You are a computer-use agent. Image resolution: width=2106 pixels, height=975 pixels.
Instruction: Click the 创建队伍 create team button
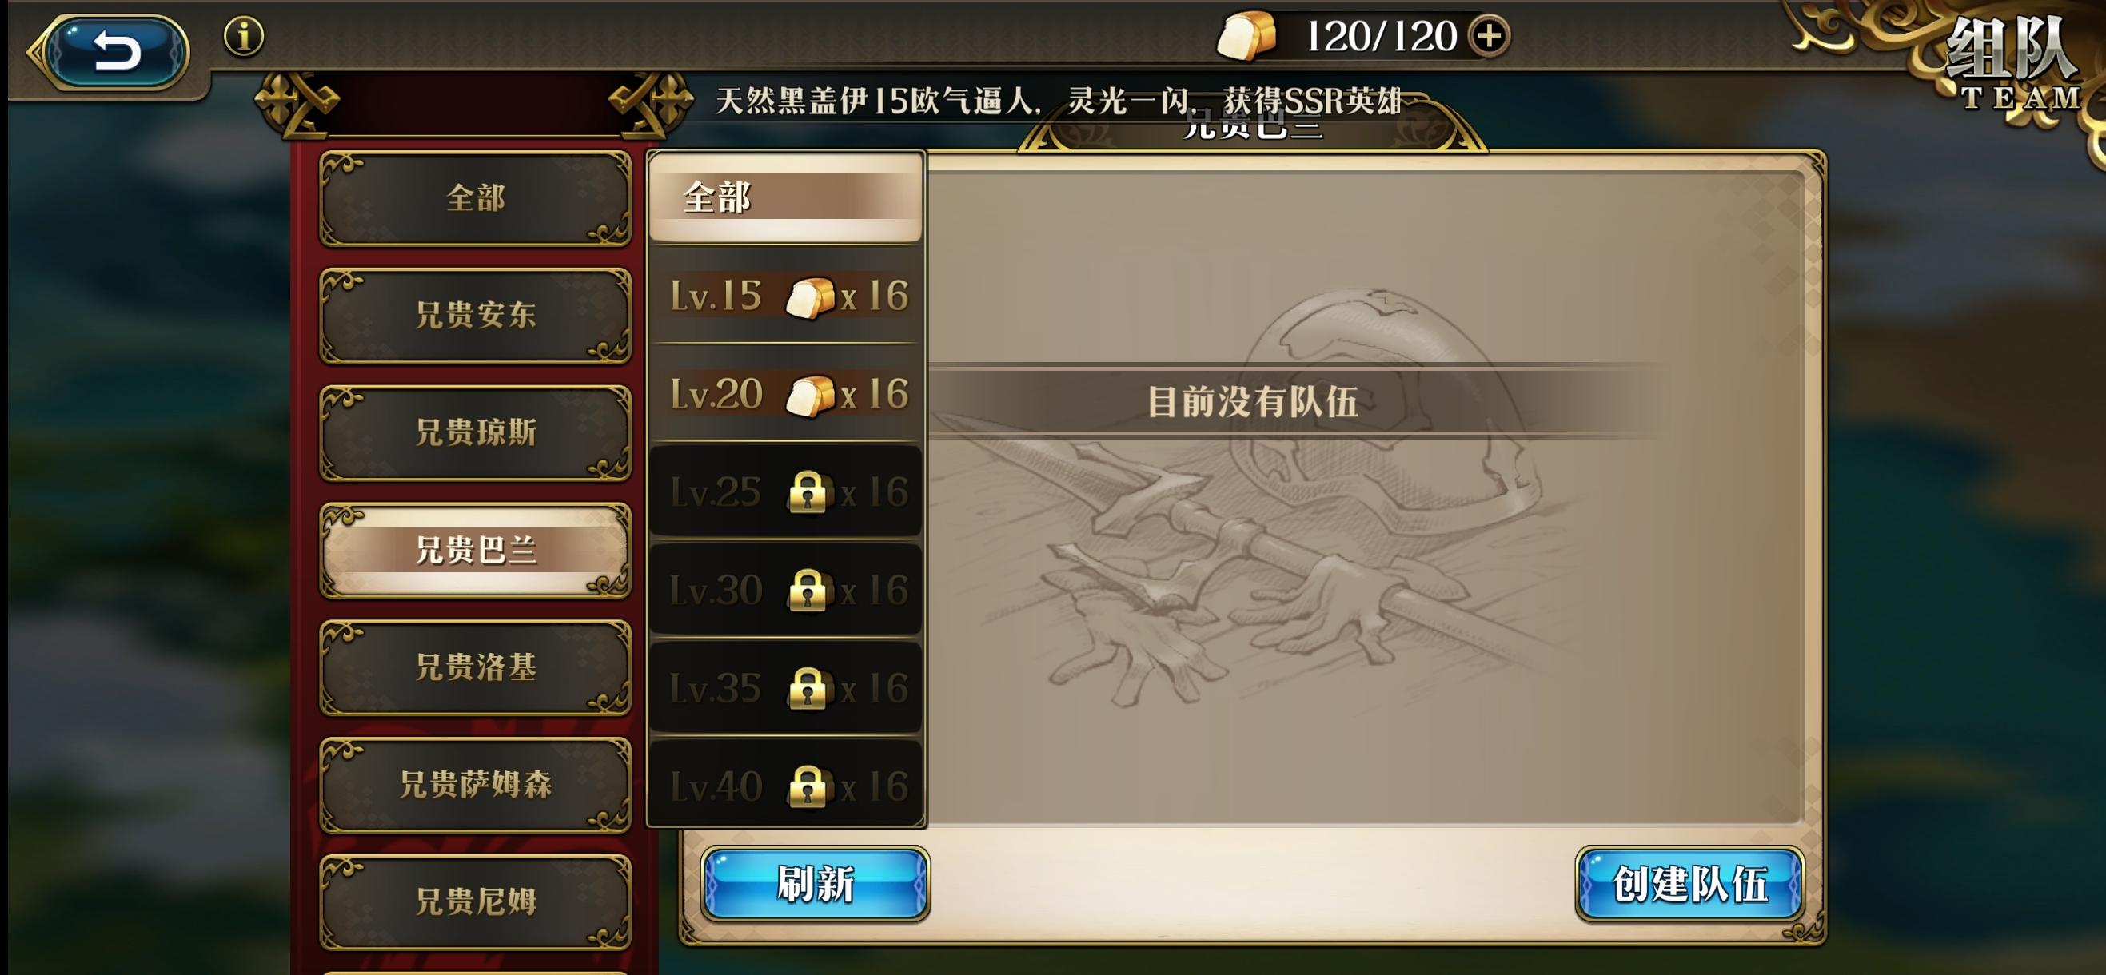point(1690,884)
